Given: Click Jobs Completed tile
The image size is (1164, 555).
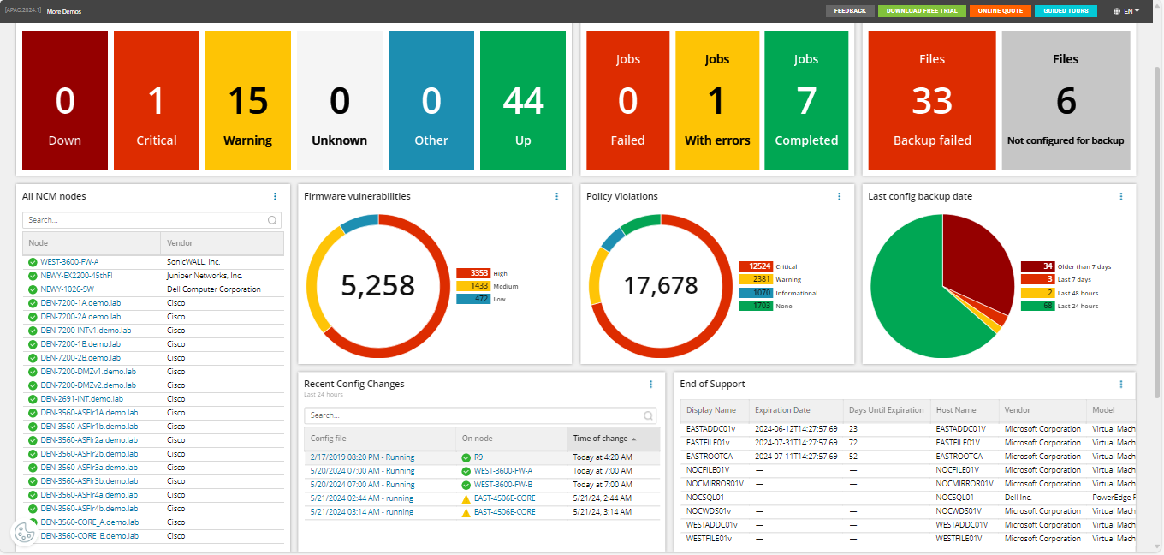Looking at the screenshot, I should click(x=806, y=100).
